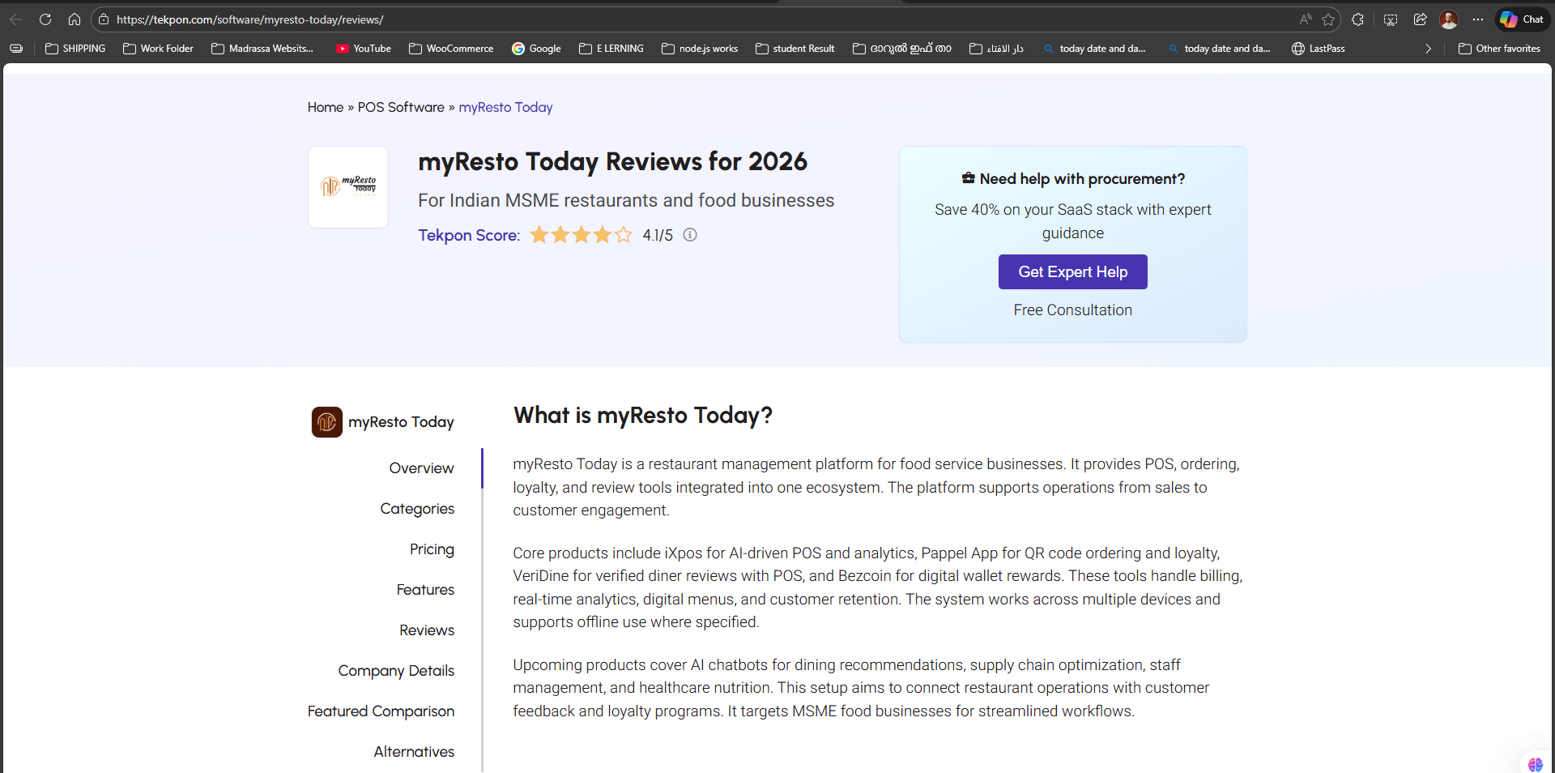This screenshot has width=1555, height=773.
Task: Click the myResto Today sidebar logo icon
Action: (327, 422)
